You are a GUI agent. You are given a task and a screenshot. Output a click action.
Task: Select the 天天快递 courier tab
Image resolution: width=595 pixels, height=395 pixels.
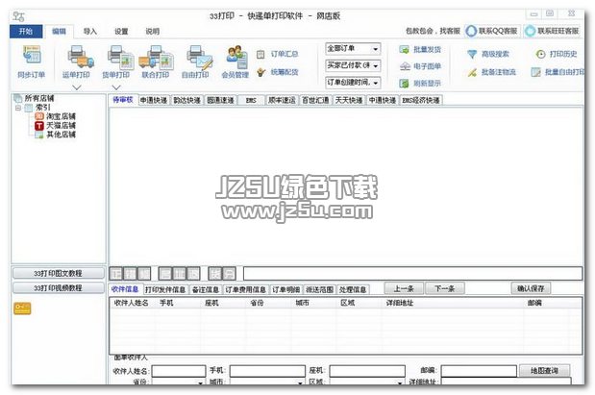[x=349, y=101]
